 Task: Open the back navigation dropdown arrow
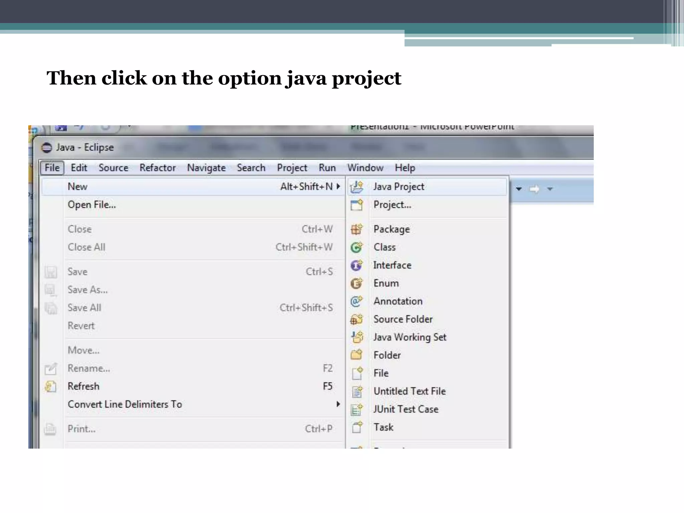tap(519, 189)
